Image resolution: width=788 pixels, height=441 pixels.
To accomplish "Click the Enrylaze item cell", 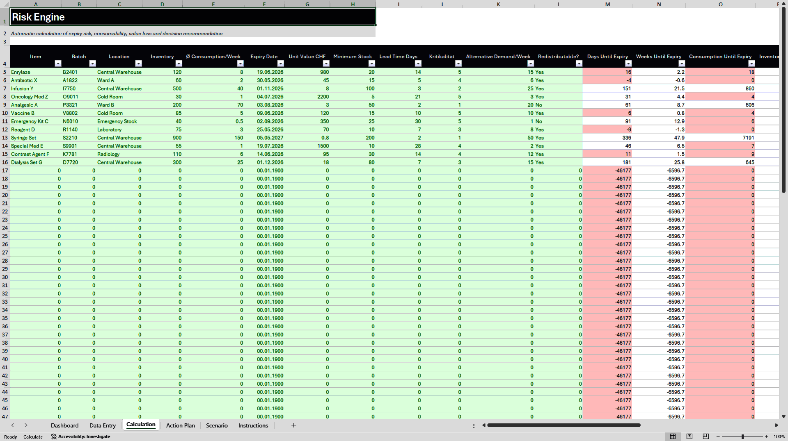I will [x=36, y=72].
